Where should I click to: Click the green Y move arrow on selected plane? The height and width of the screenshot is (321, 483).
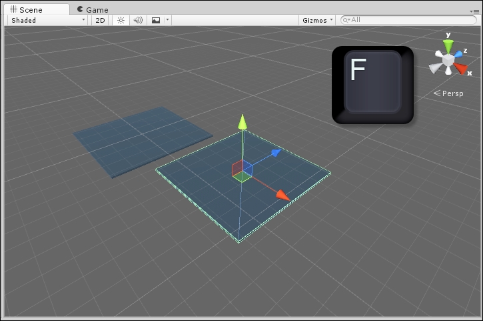[242, 122]
